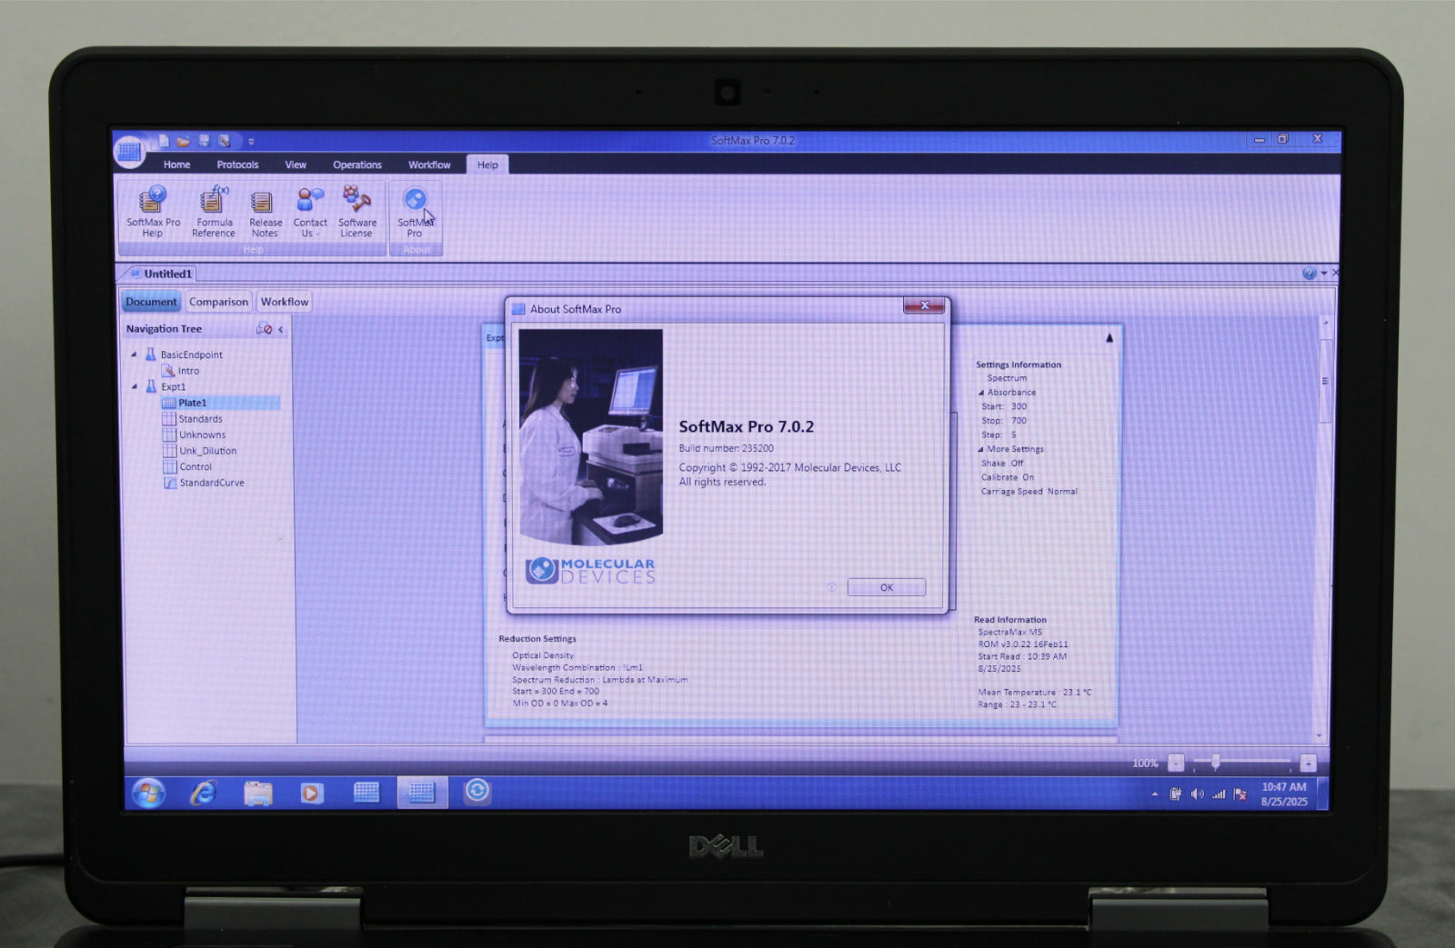Viewport: 1455px width, 948px height.
Task: Click the first SoftMax Pro taskbar icon
Action: 366,793
